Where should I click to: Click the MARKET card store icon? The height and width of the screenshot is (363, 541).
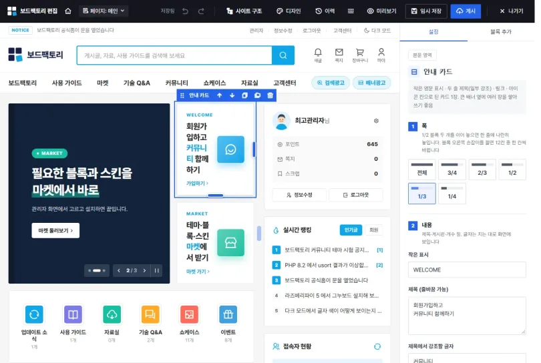point(230,243)
